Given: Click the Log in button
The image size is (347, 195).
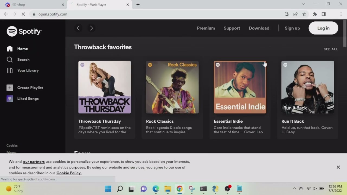Looking at the screenshot, I should [x=323, y=28].
